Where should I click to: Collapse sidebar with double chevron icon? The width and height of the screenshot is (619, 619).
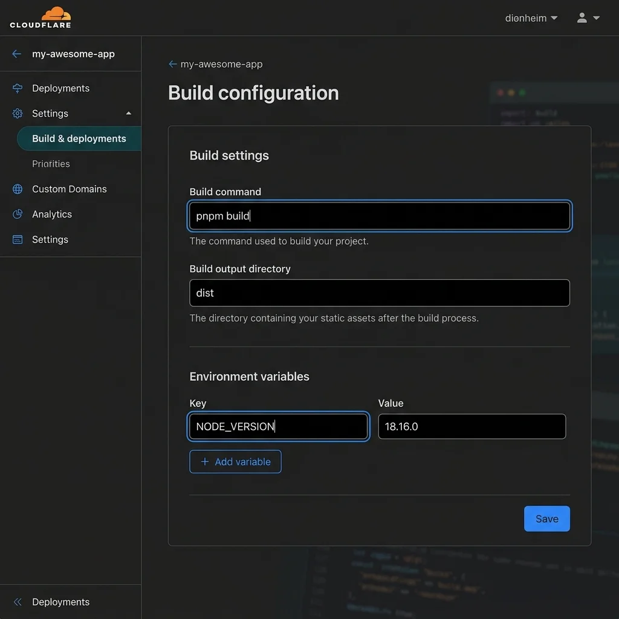pos(18,601)
